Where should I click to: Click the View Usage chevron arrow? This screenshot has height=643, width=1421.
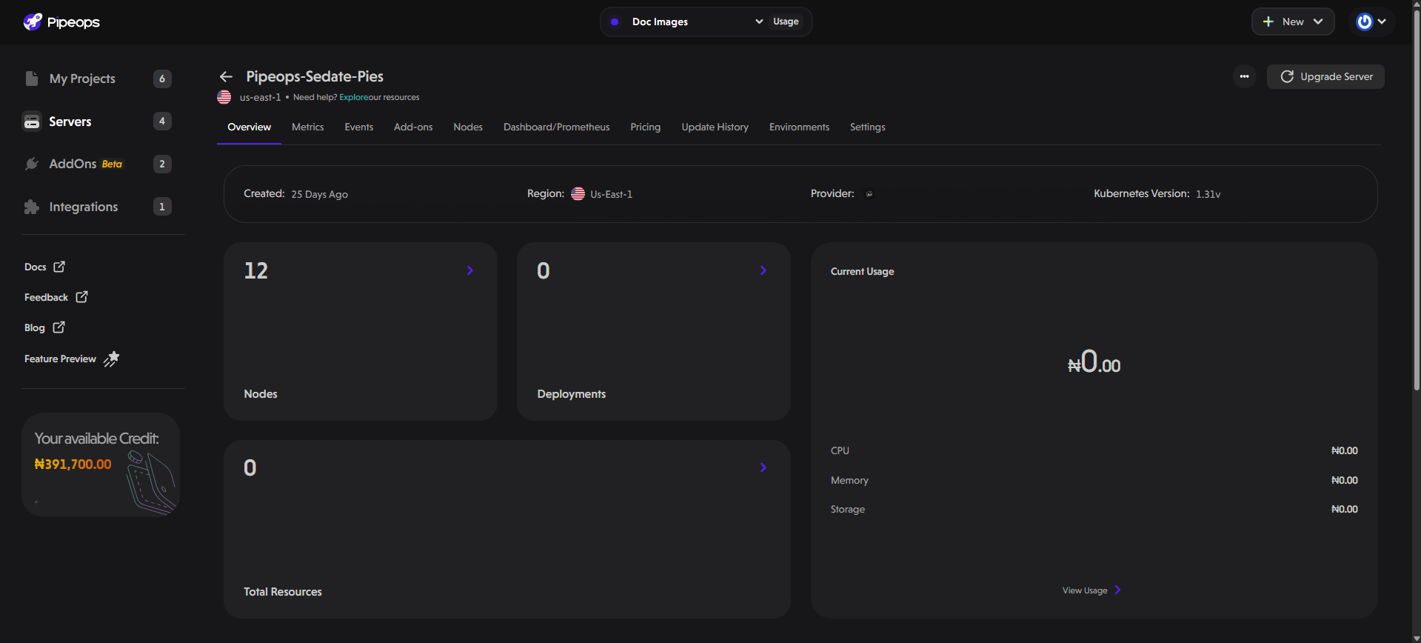tap(1117, 590)
